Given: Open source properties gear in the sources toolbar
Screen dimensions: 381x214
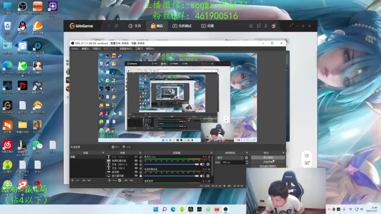Looking at the screenshot, I should pyautogui.click(x=120, y=181).
